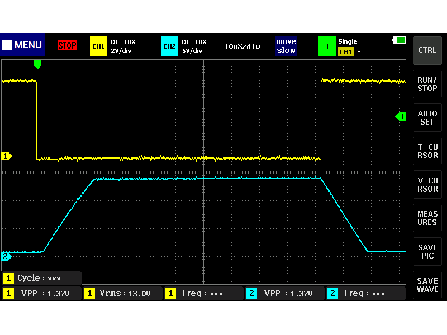The height and width of the screenshot is (335, 447).
Task: Select the yellow channel 1 ground marker
Action: click(7, 156)
